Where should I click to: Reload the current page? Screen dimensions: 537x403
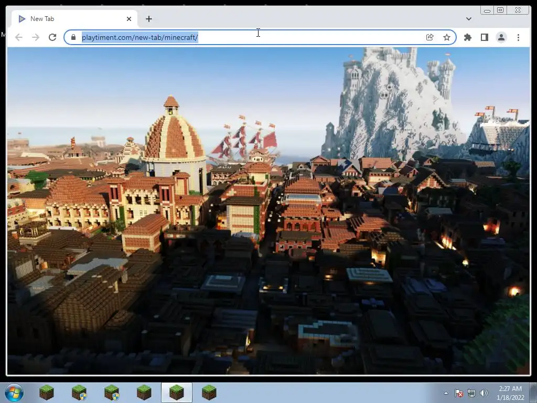click(52, 37)
